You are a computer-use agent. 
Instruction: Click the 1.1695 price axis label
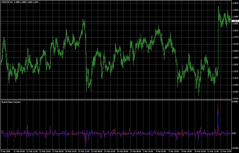(236, 51)
